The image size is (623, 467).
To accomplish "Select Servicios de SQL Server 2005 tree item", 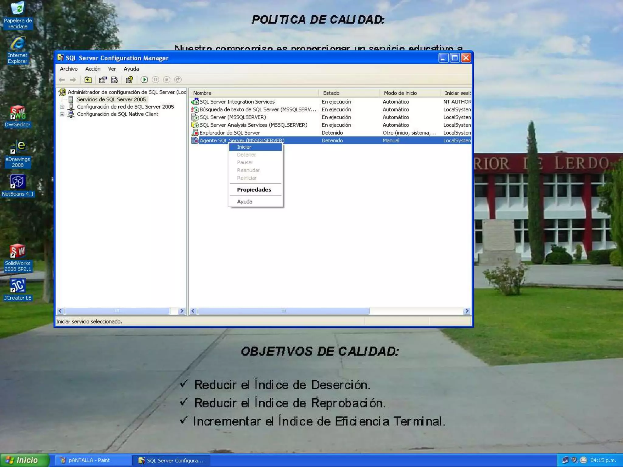I will 111,99.
